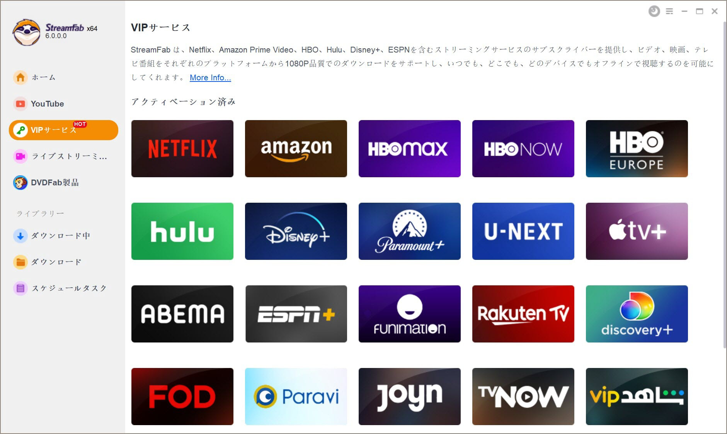
Task: Click the StreamFab sloth logo
Action: point(26,32)
